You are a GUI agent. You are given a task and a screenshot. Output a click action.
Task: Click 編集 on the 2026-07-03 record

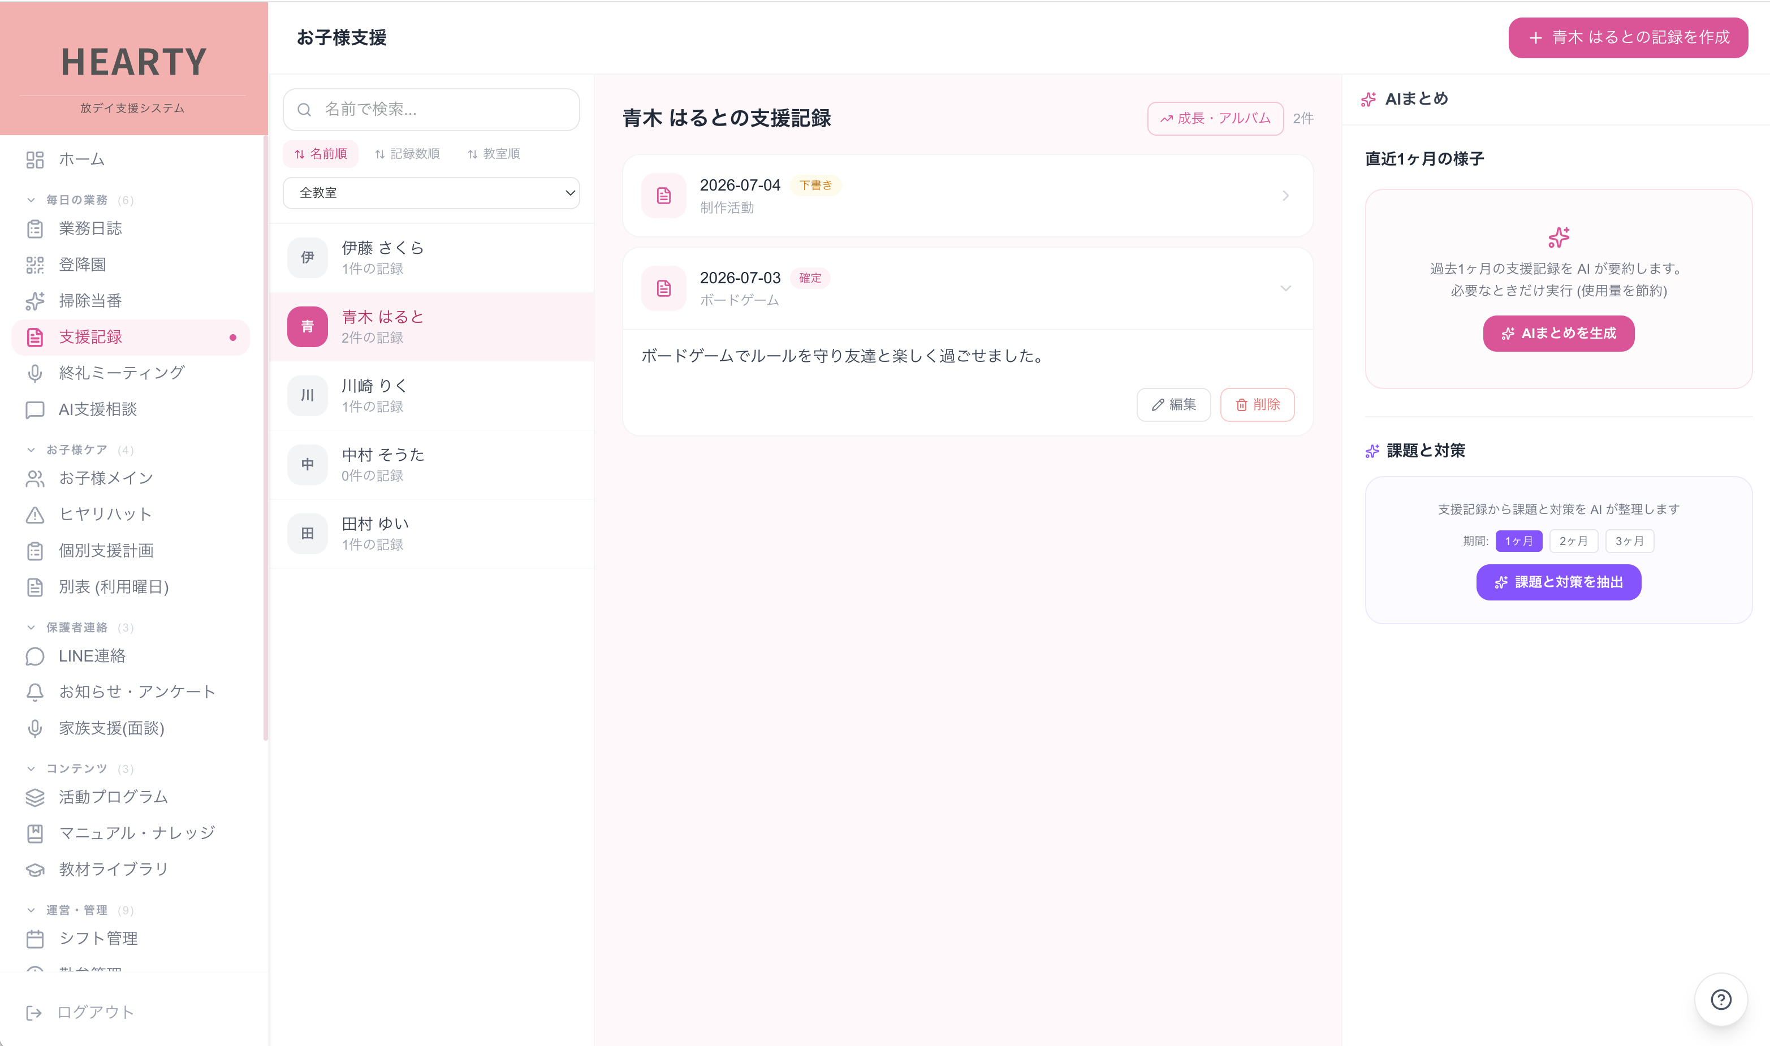coord(1173,405)
